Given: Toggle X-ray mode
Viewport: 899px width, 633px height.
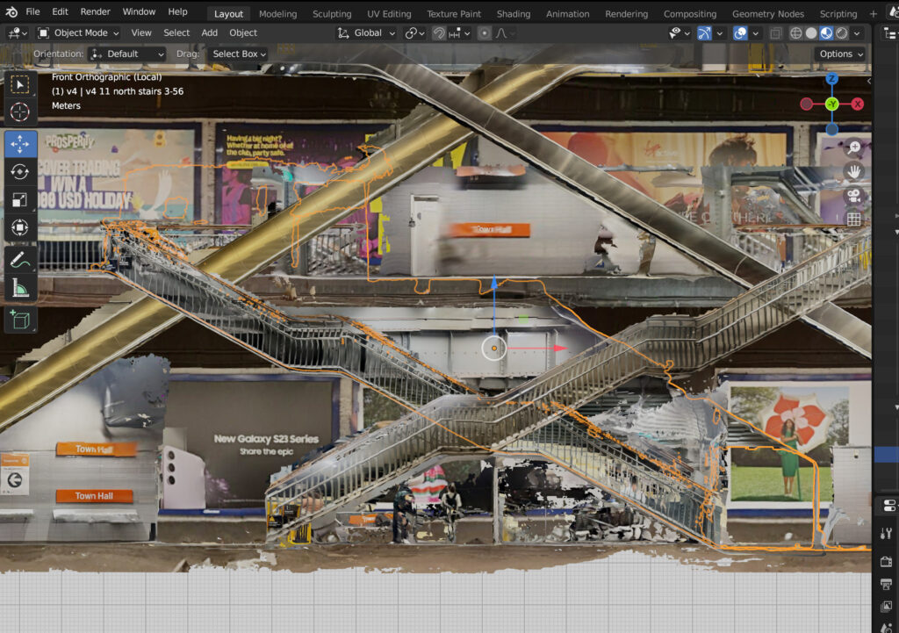Looking at the screenshot, I should coord(776,33).
